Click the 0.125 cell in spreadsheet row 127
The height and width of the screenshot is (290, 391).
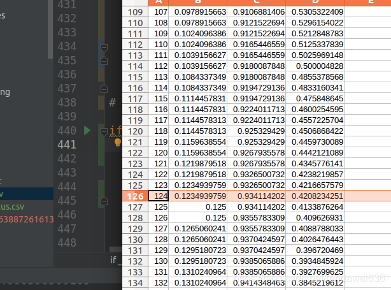click(x=198, y=207)
